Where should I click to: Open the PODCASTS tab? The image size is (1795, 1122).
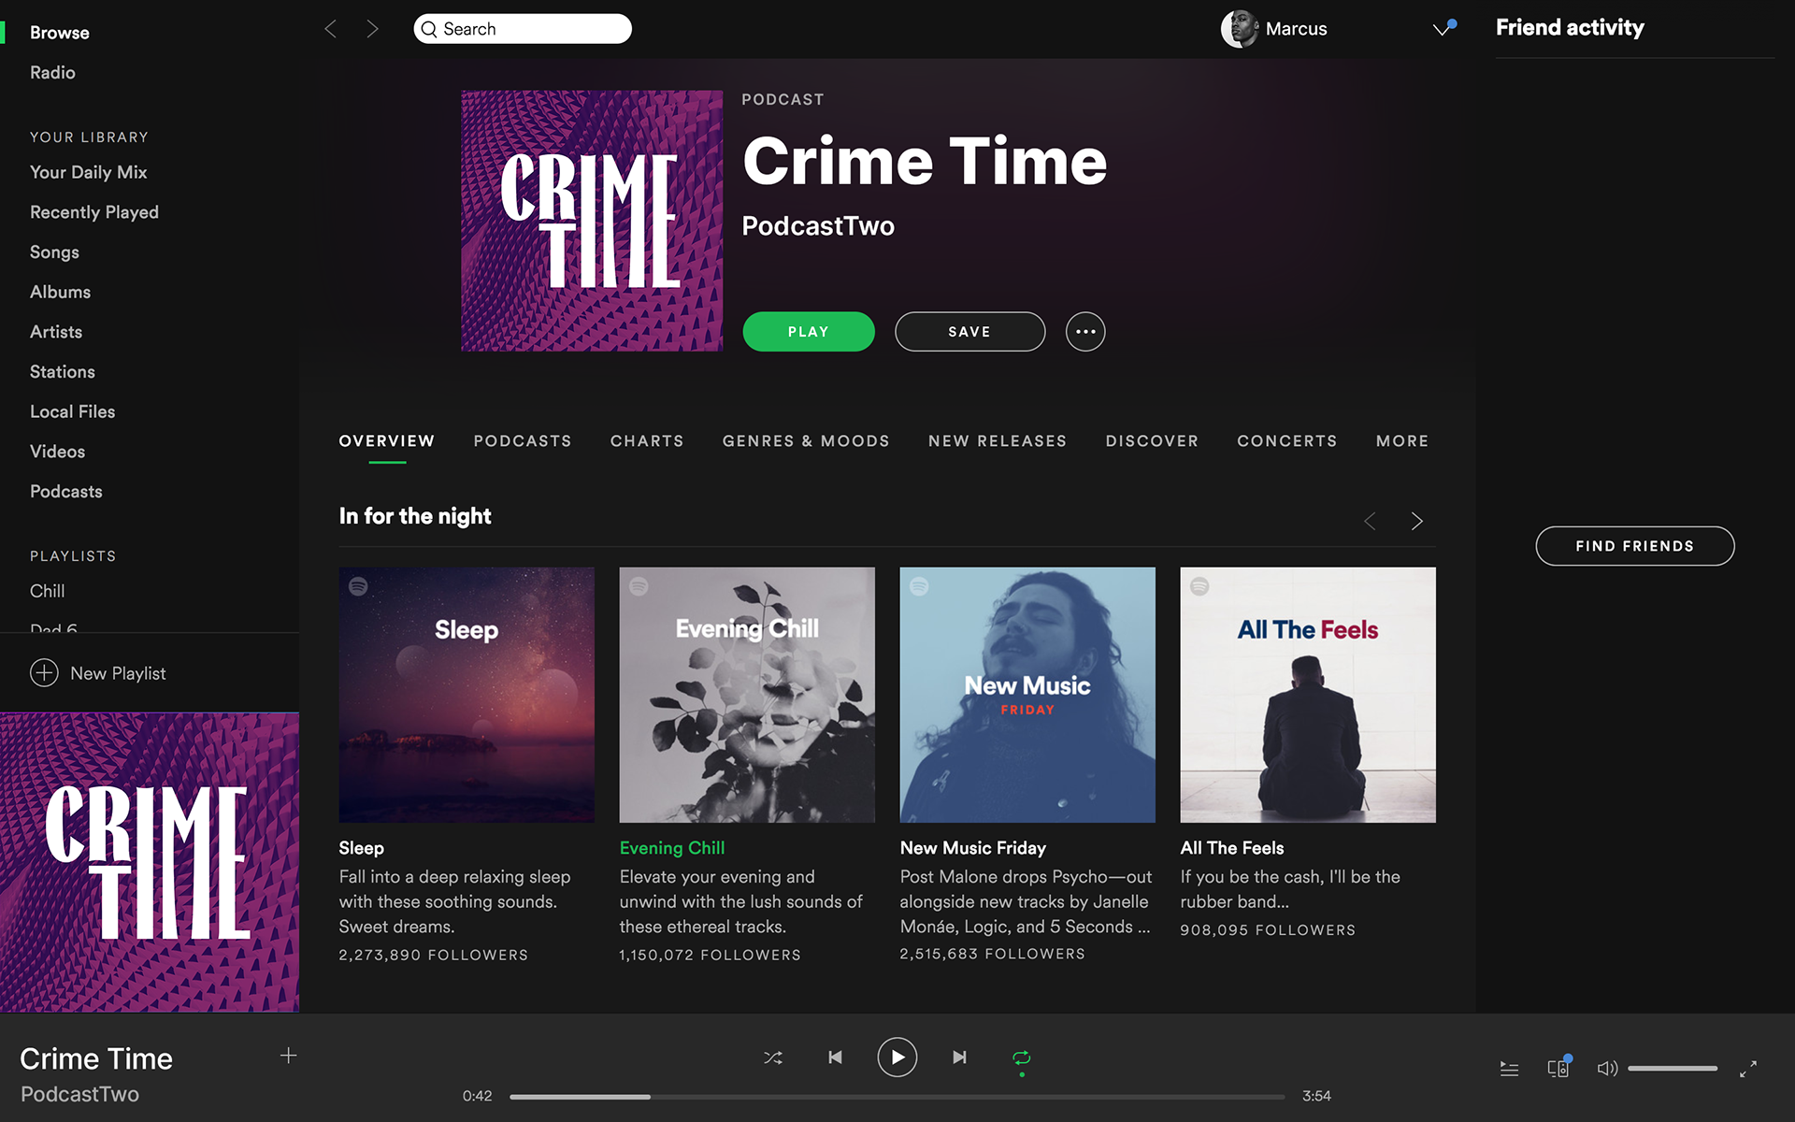(x=522, y=441)
